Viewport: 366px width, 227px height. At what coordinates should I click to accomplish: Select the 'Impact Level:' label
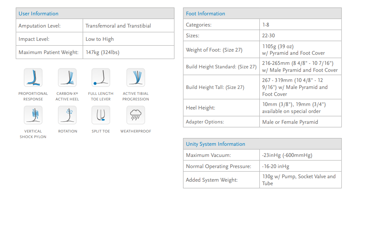34,39
